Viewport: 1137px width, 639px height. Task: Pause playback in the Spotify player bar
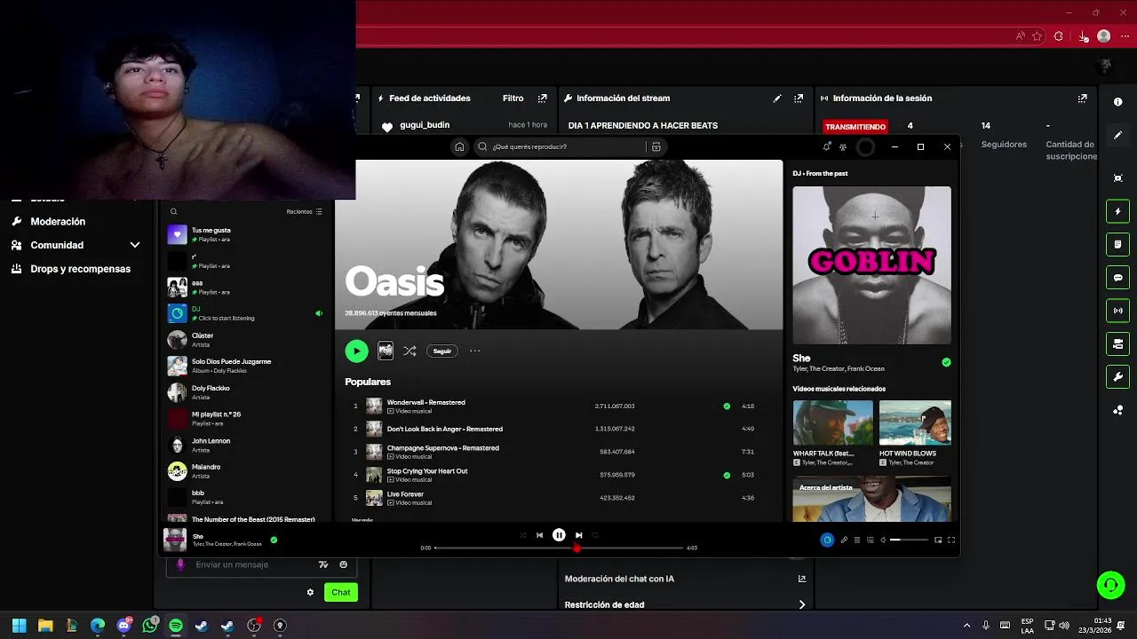click(559, 535)
